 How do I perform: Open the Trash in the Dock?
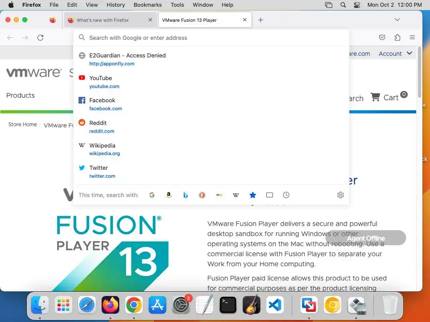tap(390, 304)
